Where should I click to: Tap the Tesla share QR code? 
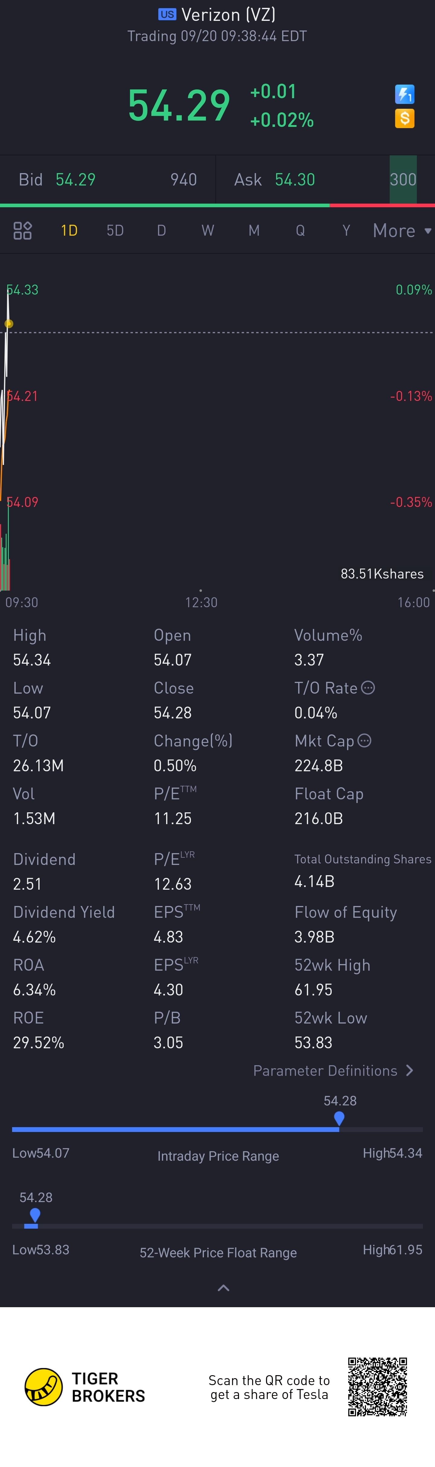click(378, 1387)
